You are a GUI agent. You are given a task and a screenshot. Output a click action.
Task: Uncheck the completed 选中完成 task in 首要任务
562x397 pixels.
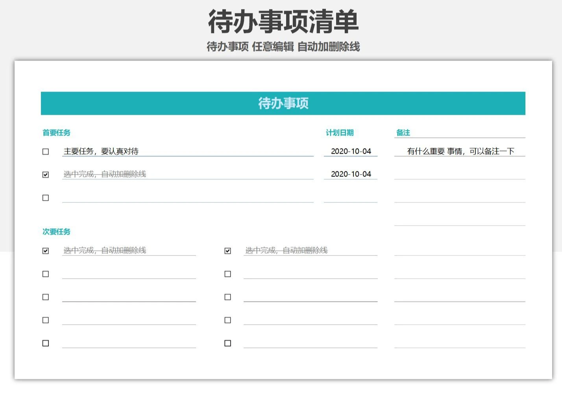(46, 174)
